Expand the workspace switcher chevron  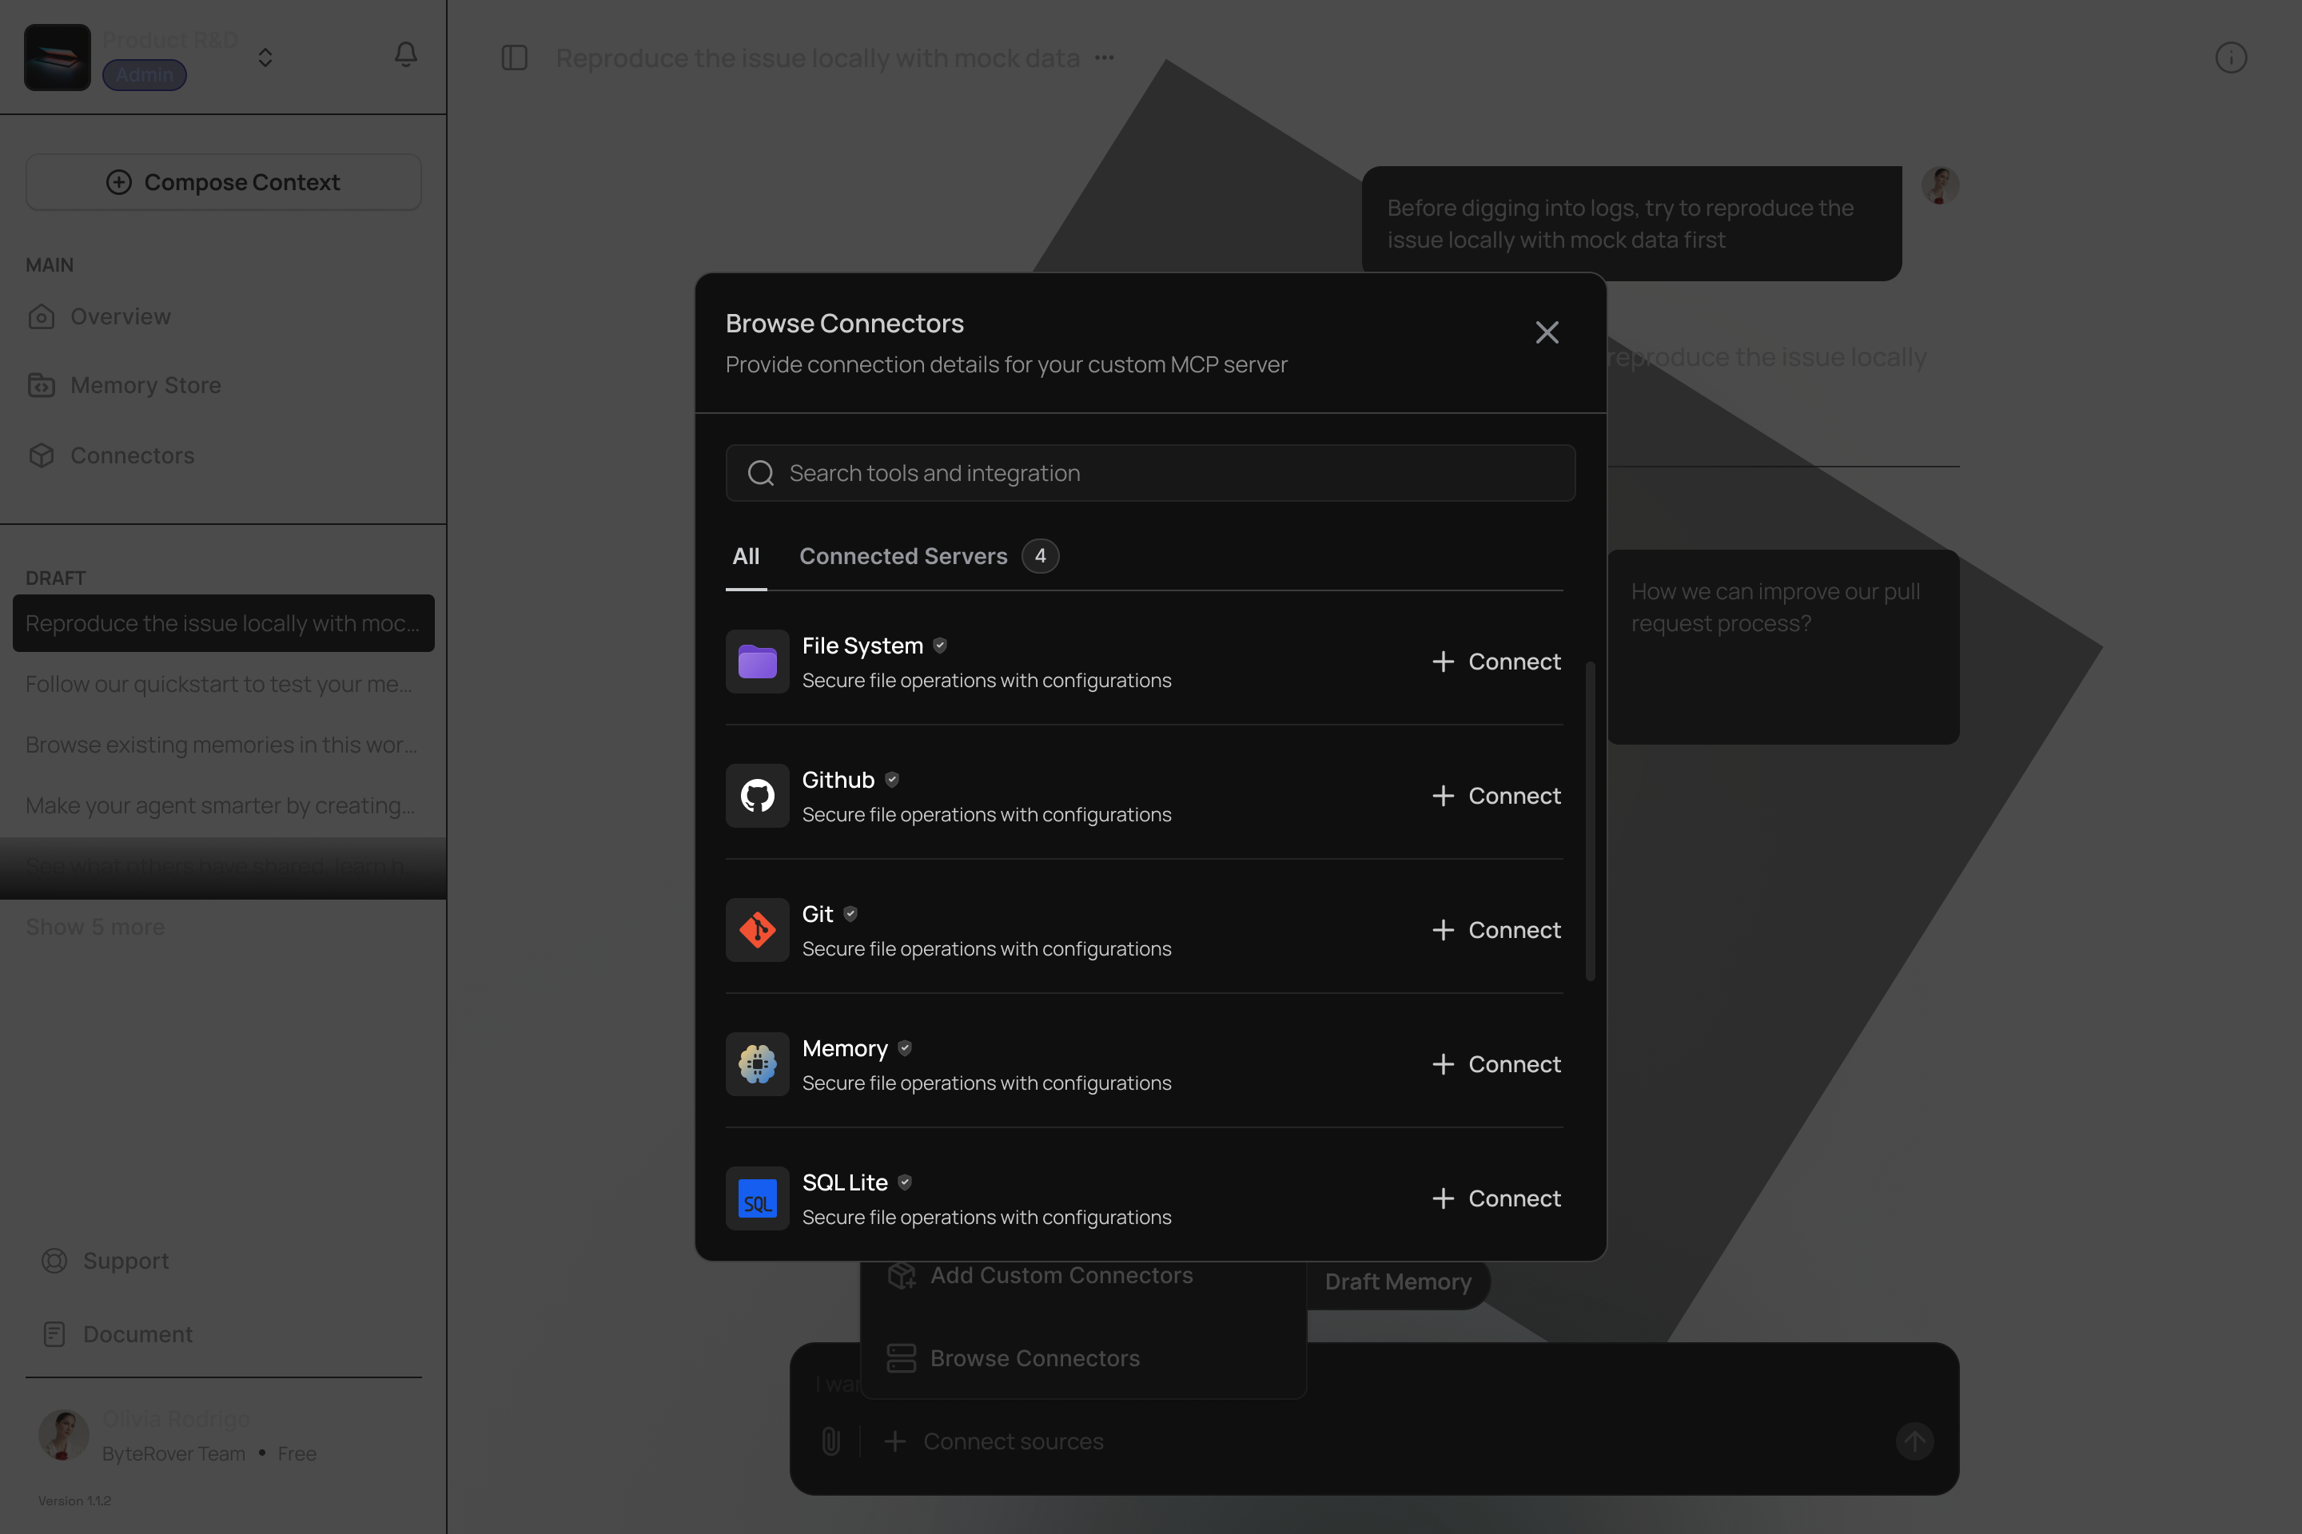(265, 58)
